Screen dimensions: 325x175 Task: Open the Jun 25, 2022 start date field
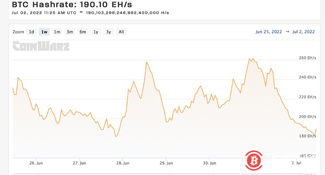coord(269,32)
